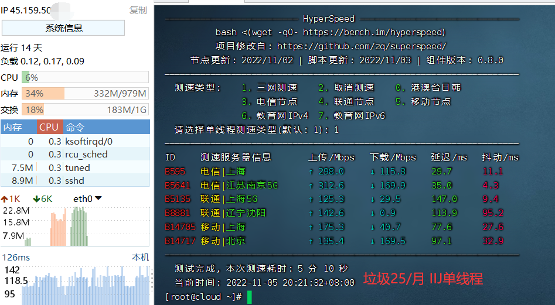Open the 系统信息 panel button
The width and height of the screenshot is (555, 305).
click(x=63, y=28)
